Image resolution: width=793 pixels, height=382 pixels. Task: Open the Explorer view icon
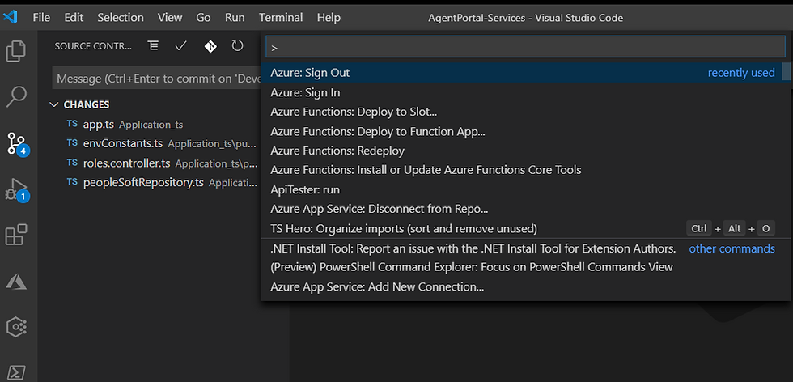[15, 51]
